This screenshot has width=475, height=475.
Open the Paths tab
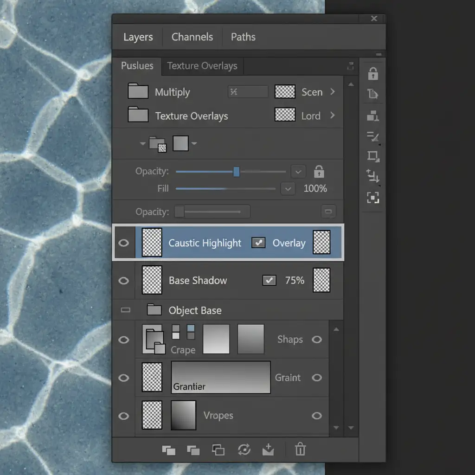coord(243,37)
